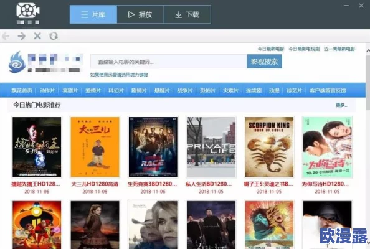
Task: Open the Race 3 movie poster
Action: point(153,147)
